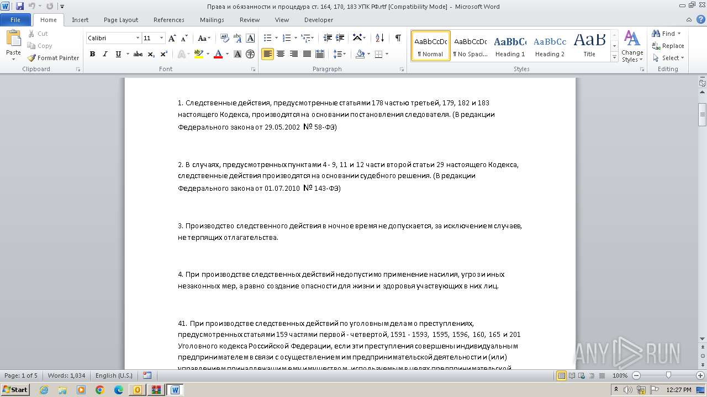
Task: Toggle Show paragraph marks
Action: point(398,38)
